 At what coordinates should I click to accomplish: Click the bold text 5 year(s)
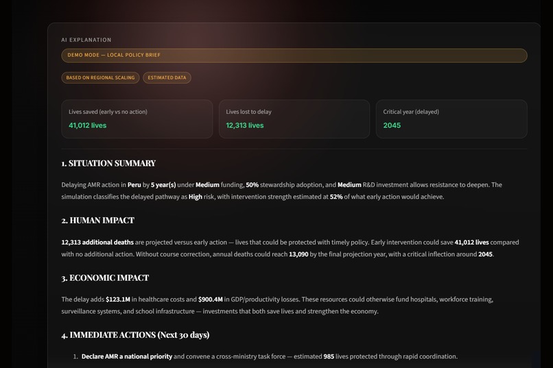[x=163, y=185]
